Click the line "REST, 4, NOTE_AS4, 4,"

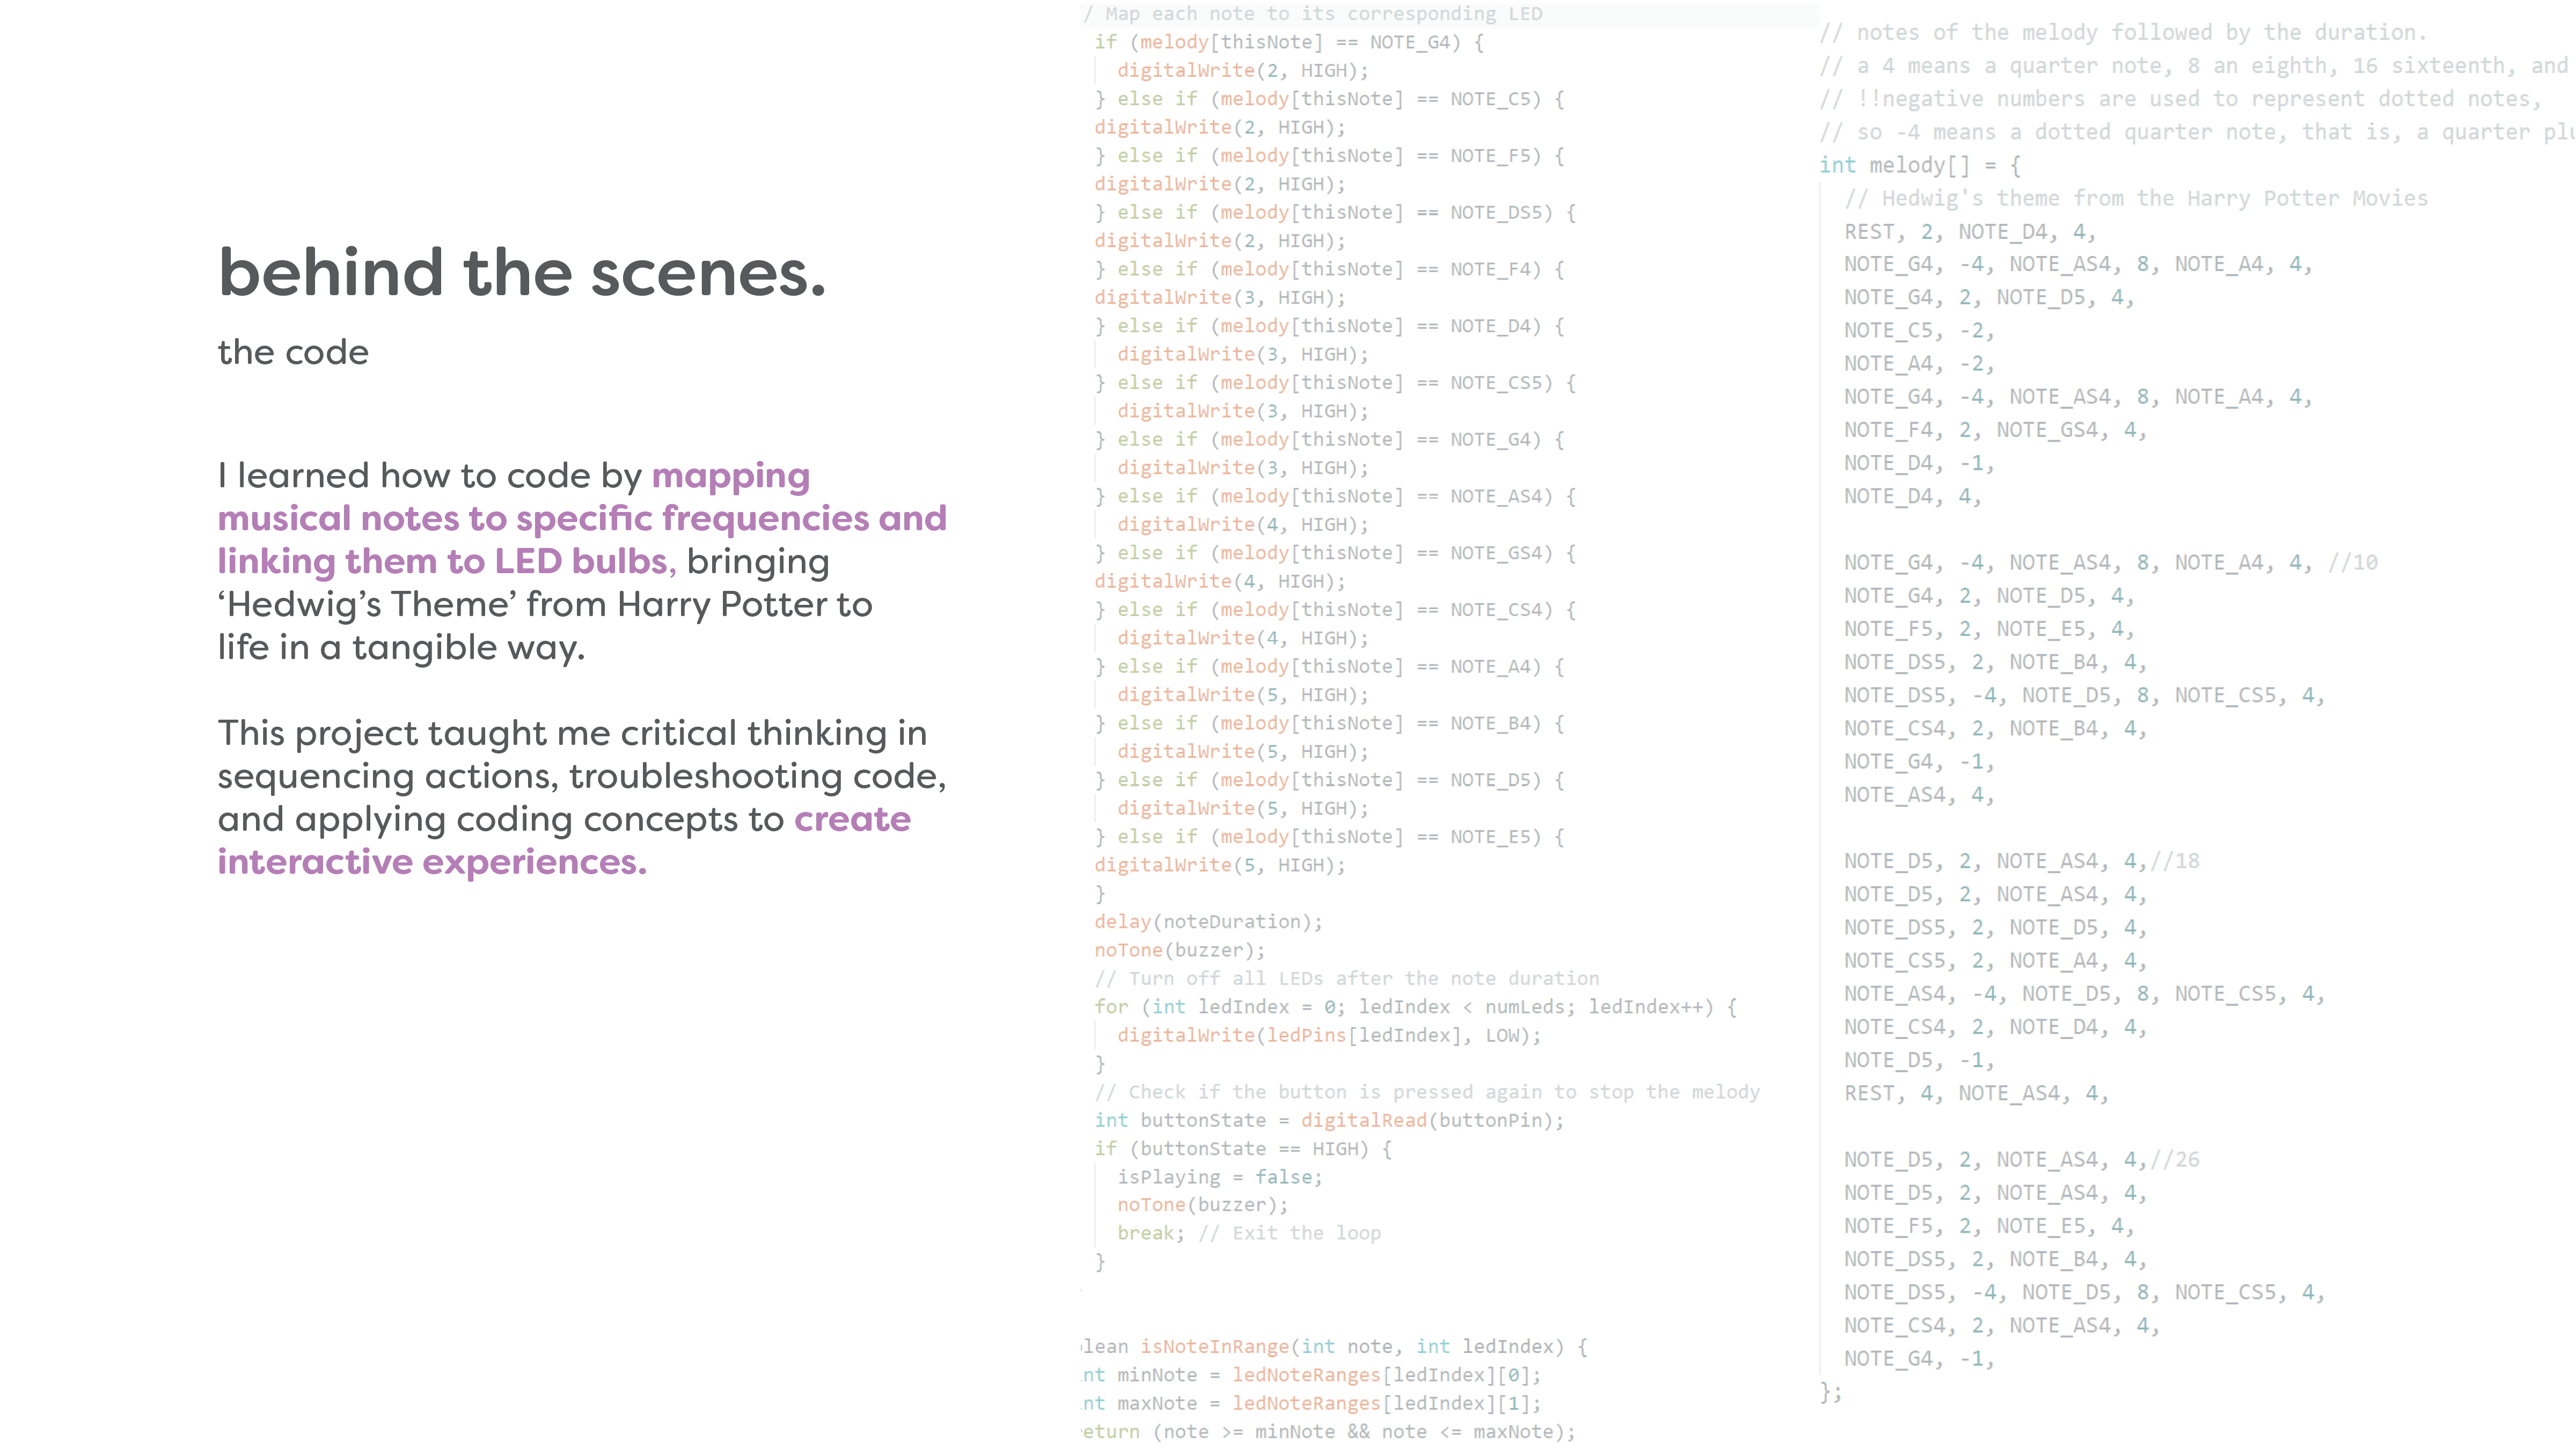coord(1977,1093)
